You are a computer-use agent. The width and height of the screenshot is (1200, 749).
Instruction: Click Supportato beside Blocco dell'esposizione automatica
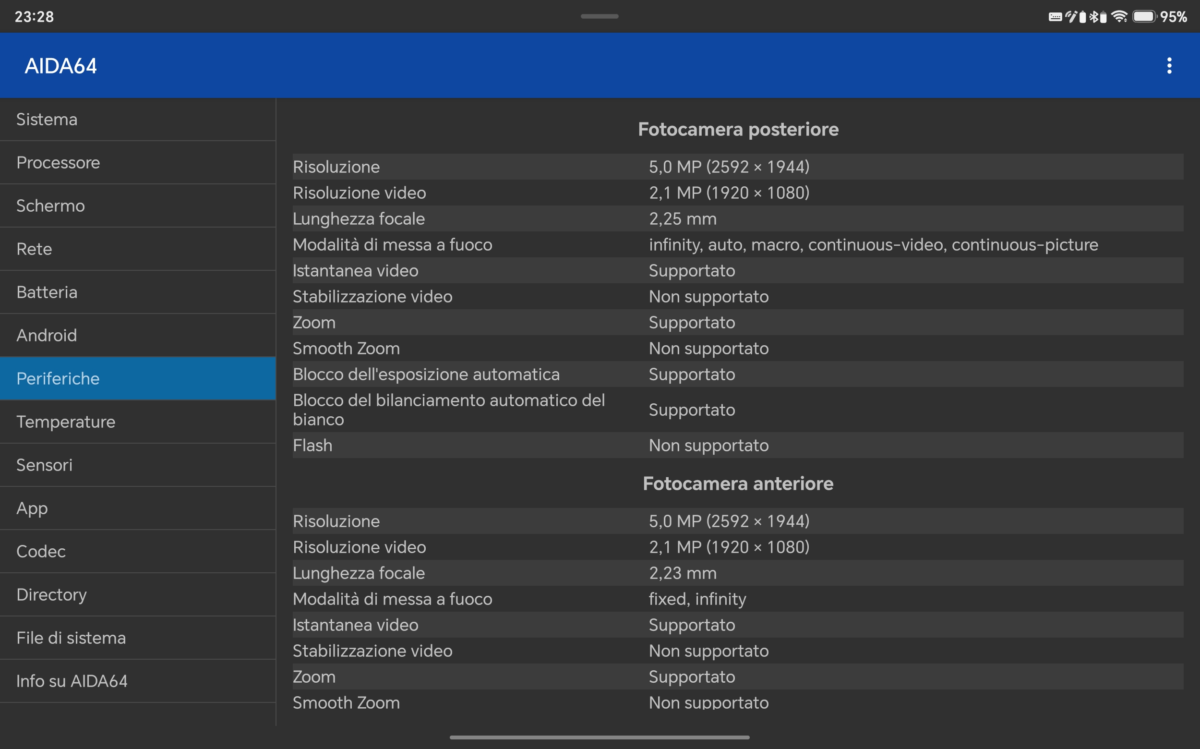point(692,374)
